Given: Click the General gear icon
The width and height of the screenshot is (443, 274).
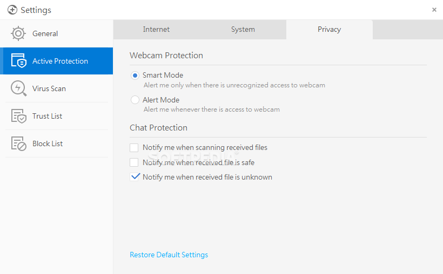Looking at the screenshot, I should [x=18, y=33].
